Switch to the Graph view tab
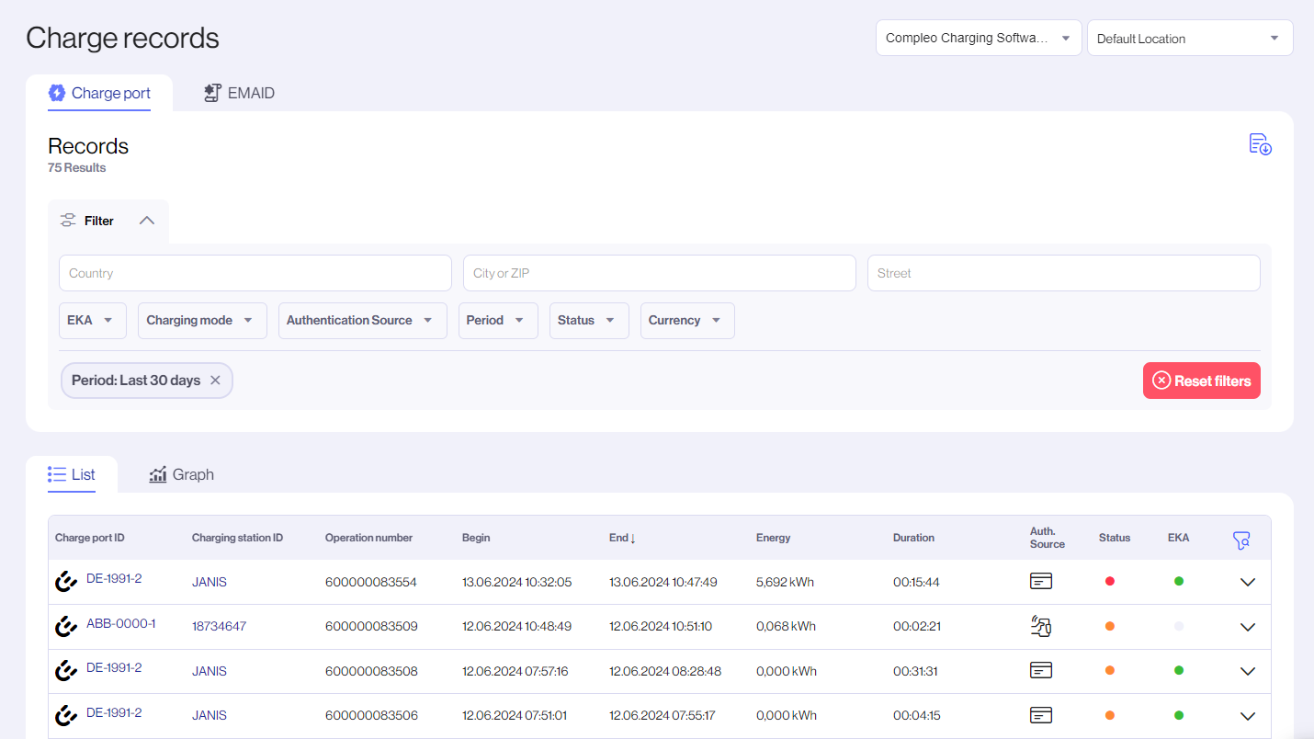1314x739 pixels. click(182, 474)
